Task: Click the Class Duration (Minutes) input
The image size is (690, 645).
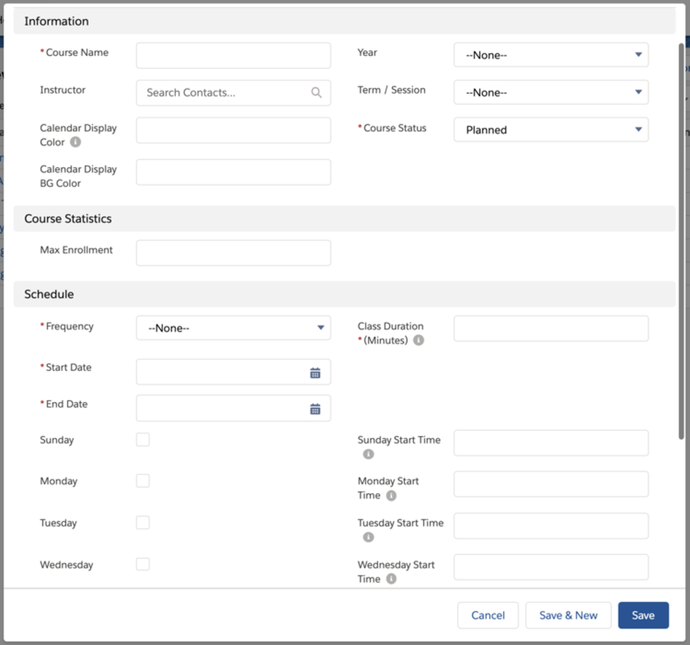Action: [551, 329]
